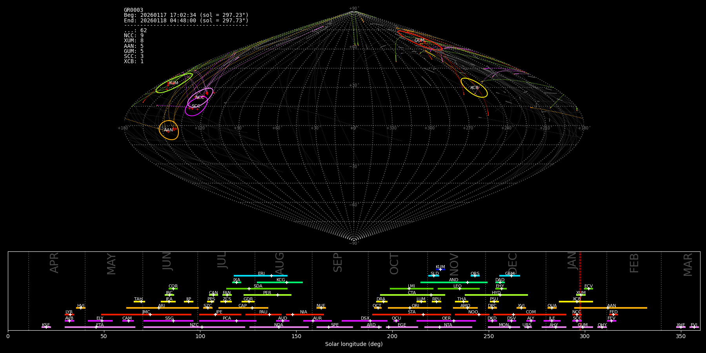Image resolution: width=706 pixels, height=353 pixels.
Task: Click the -90° south pole label
Action: (353, 243)
